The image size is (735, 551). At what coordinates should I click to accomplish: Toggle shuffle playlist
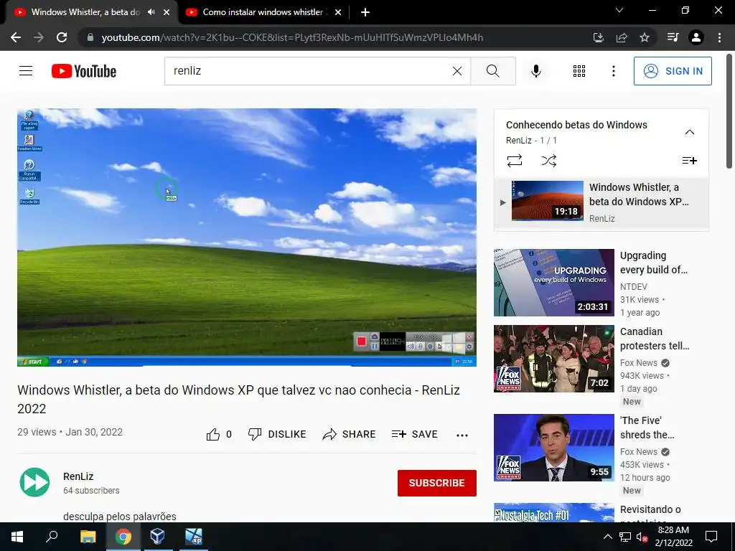549,161
